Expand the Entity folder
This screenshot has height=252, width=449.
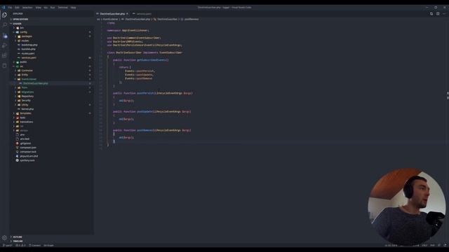[25, 75]
